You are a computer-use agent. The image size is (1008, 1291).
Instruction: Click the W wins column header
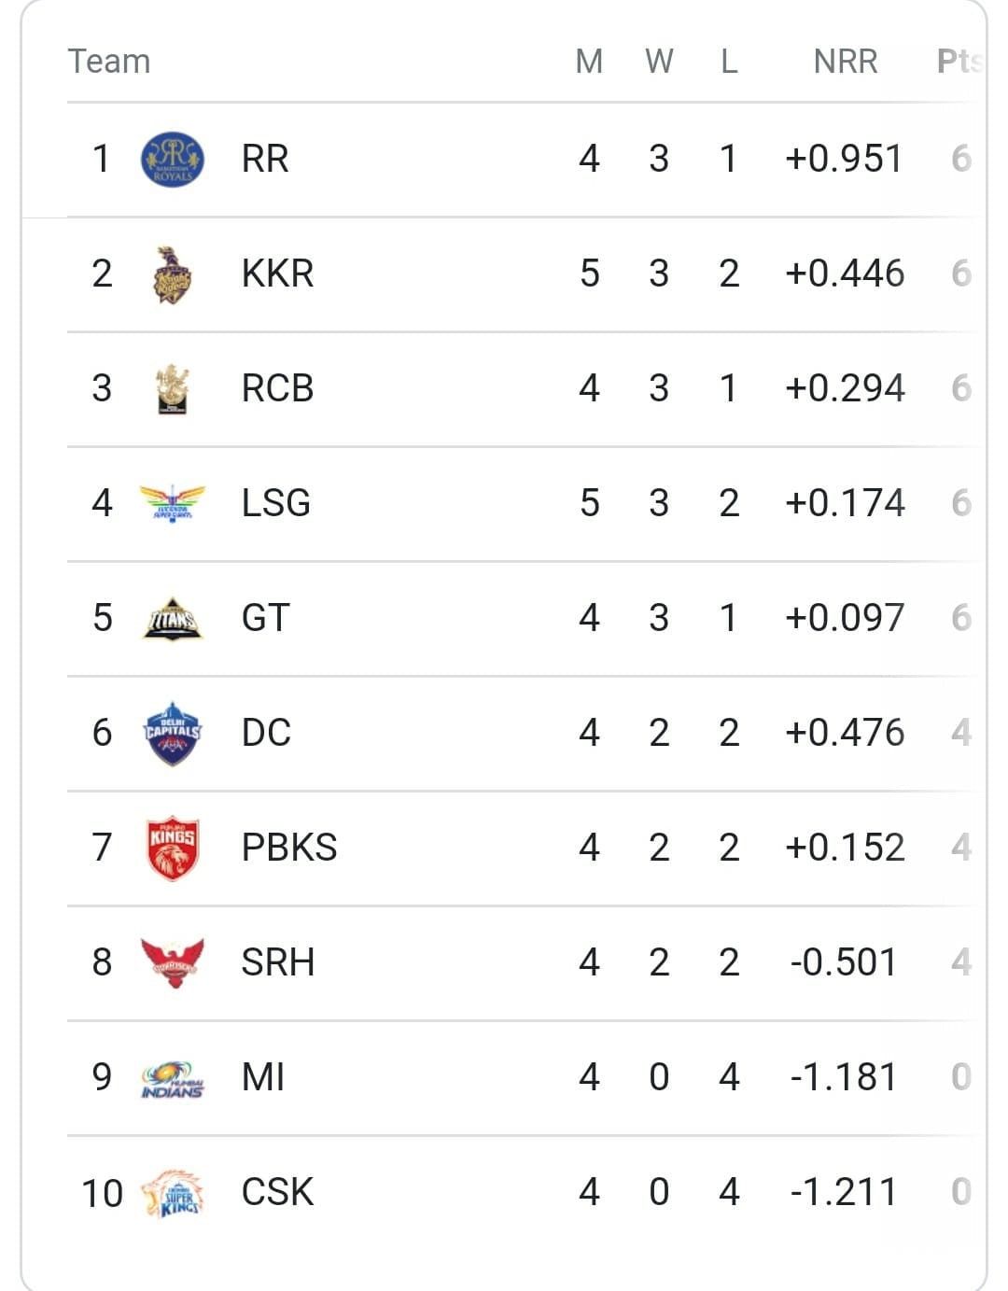point(659,62)
